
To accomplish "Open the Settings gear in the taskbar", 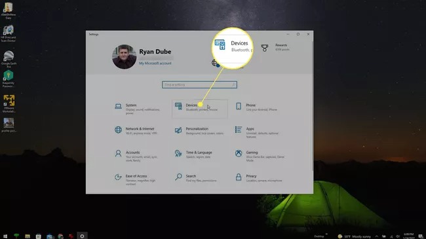I will [82, 236].
